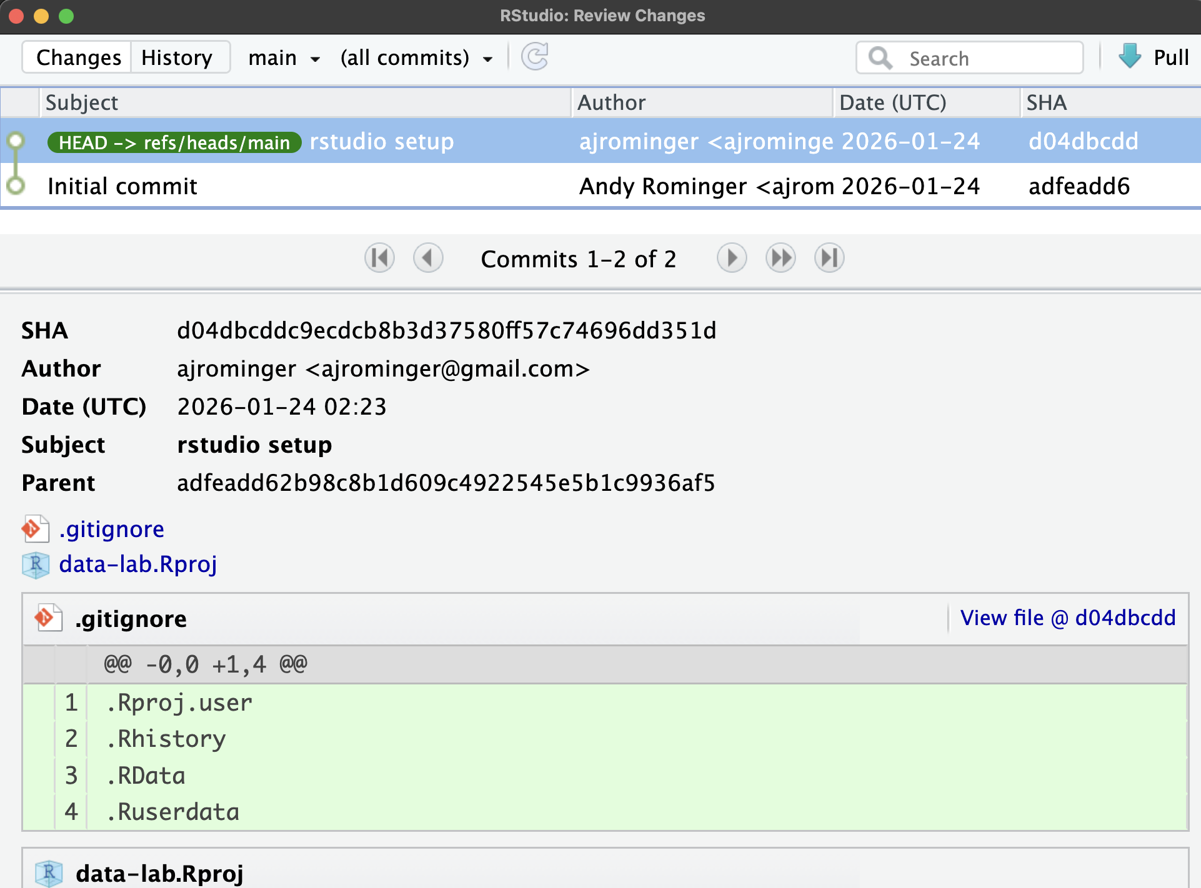Go to first page of commits
Screen dimensions: 1201x888
[x=379, y=258]
